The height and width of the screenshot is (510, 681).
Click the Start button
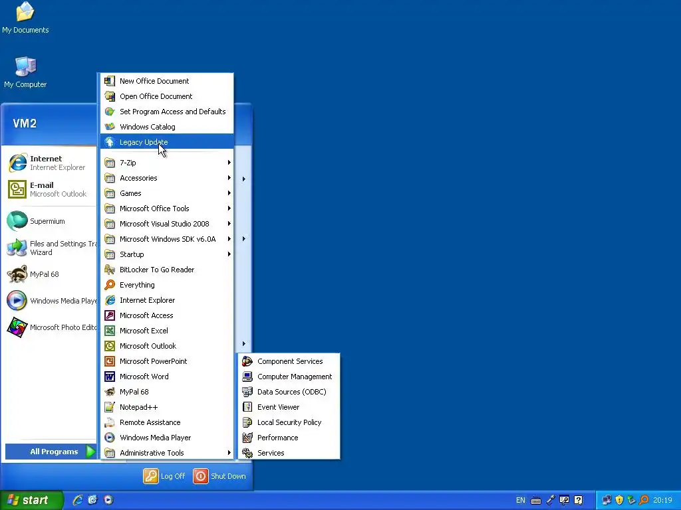point(31,500)
